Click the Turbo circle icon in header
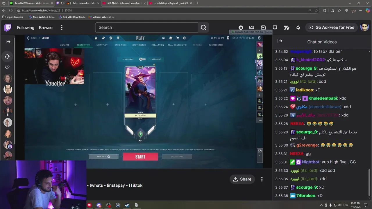 [241, 28]
